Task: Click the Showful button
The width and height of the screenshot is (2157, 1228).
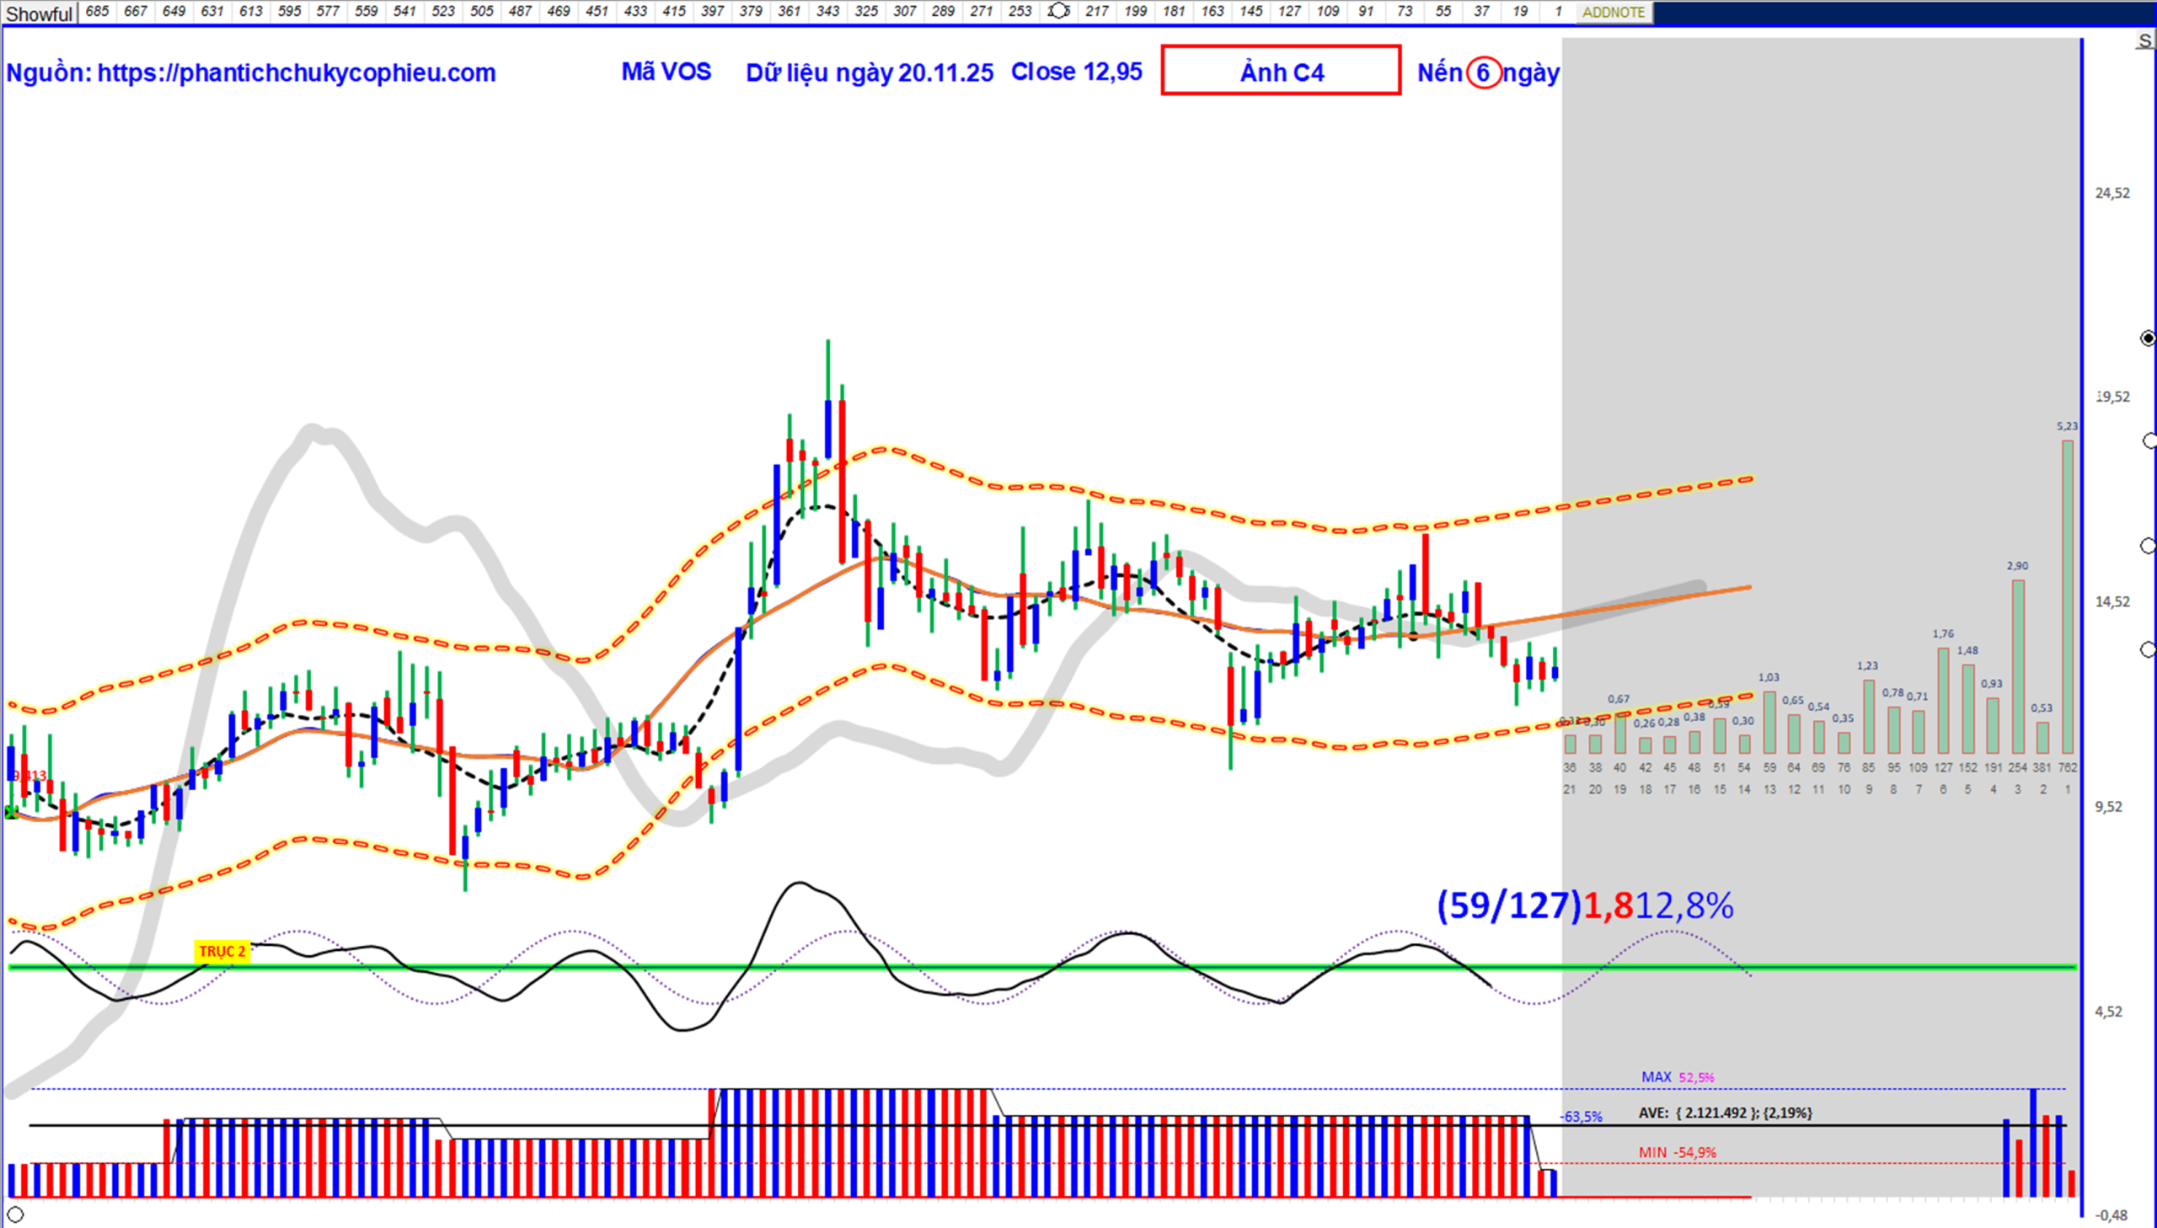Action: coord(39,13)
